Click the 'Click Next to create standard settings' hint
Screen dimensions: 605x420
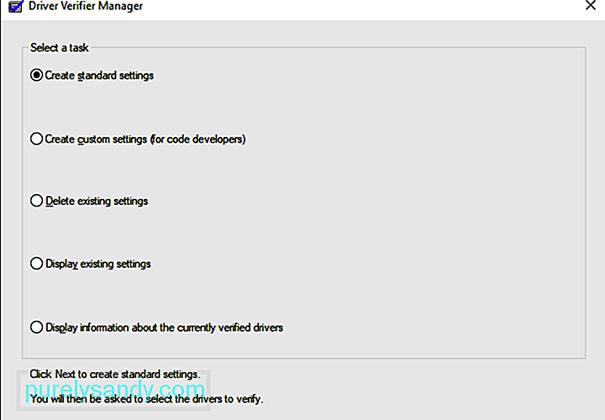point(115,374)
